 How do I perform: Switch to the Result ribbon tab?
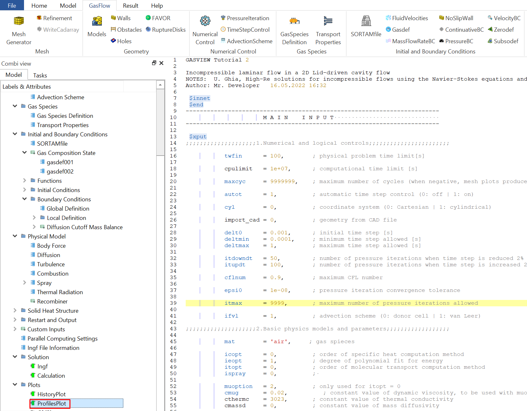[131, 6]
